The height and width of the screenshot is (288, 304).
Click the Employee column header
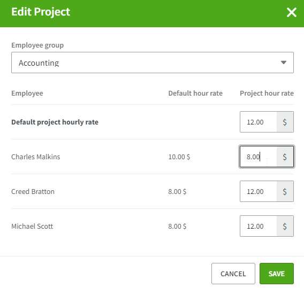pyautogui.click(x=27, y=94)
